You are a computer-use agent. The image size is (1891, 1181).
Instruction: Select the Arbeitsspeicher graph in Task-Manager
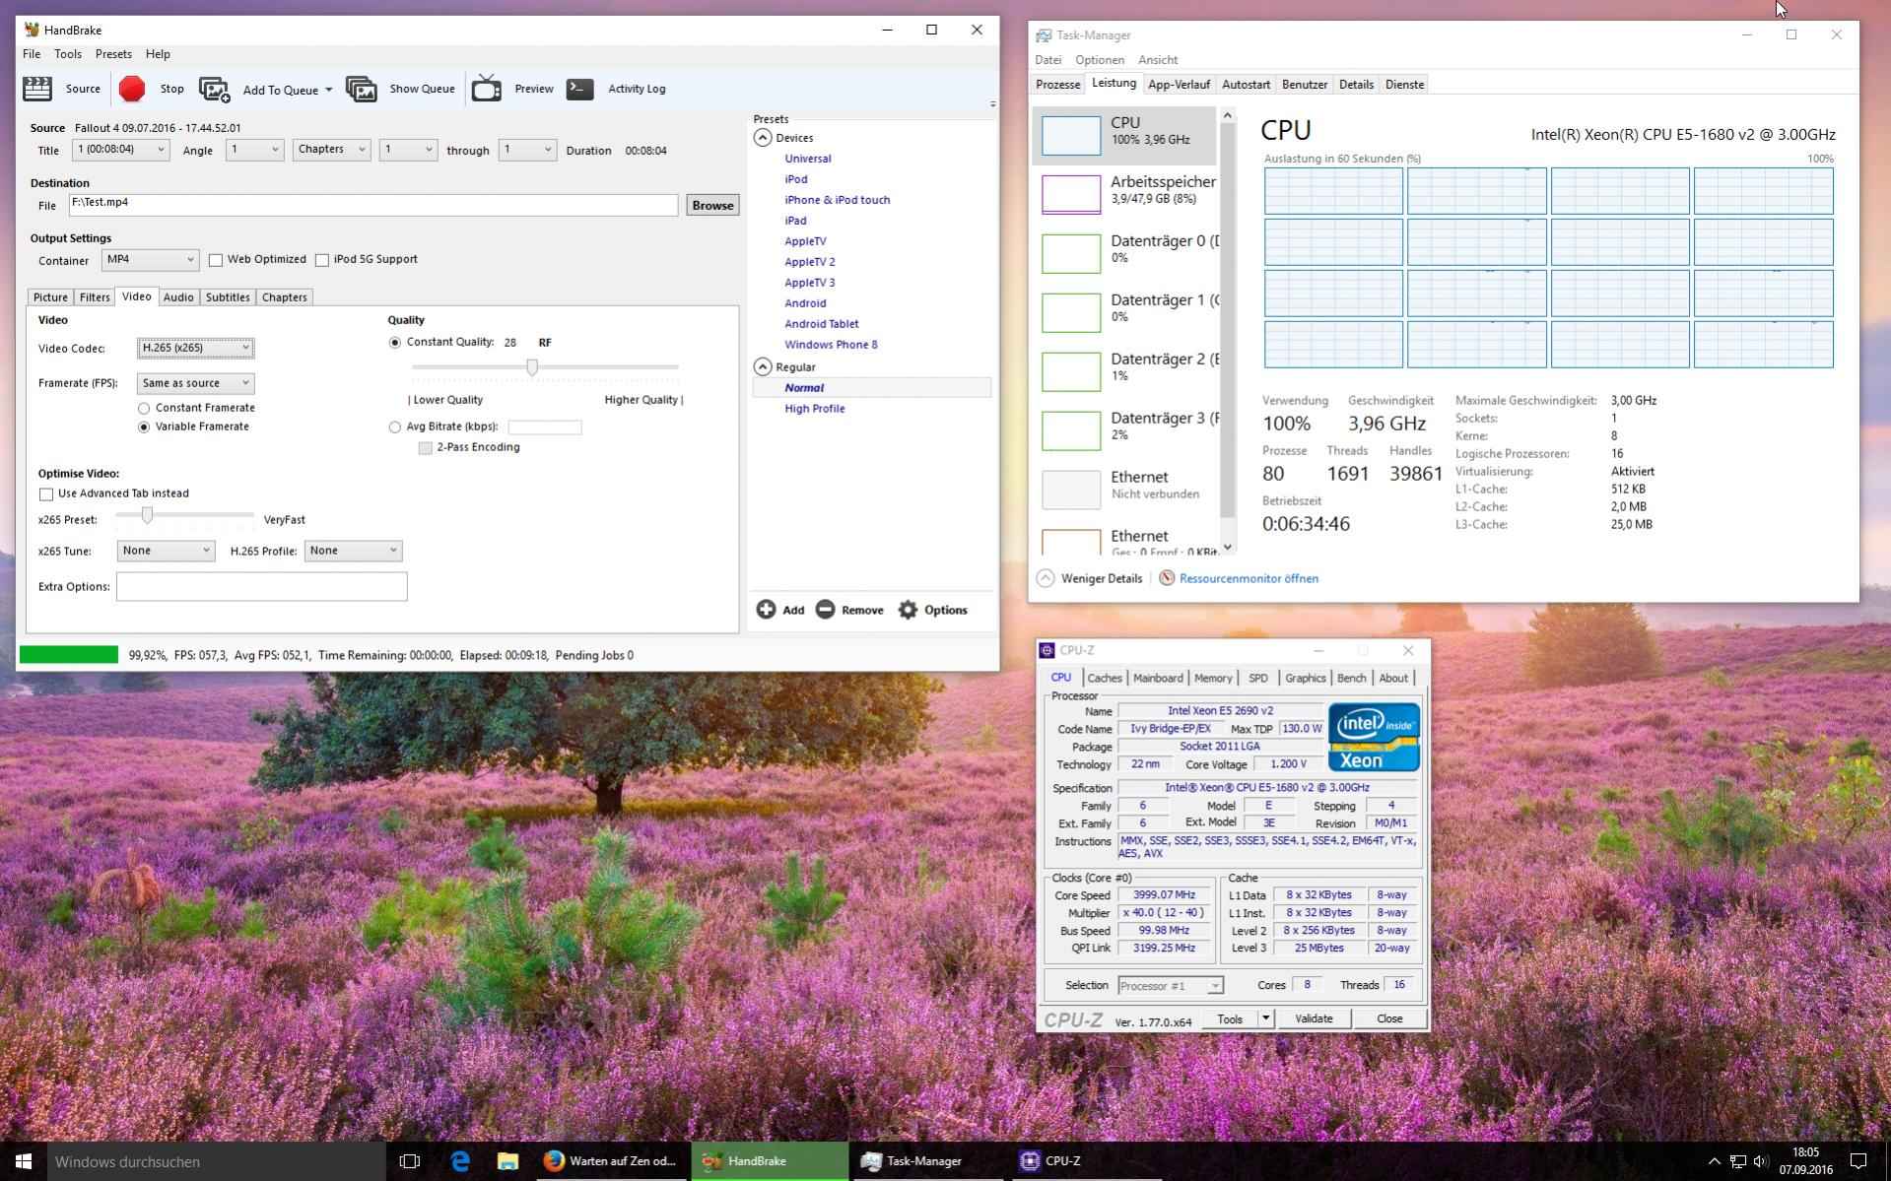[x=1071, y=194]
